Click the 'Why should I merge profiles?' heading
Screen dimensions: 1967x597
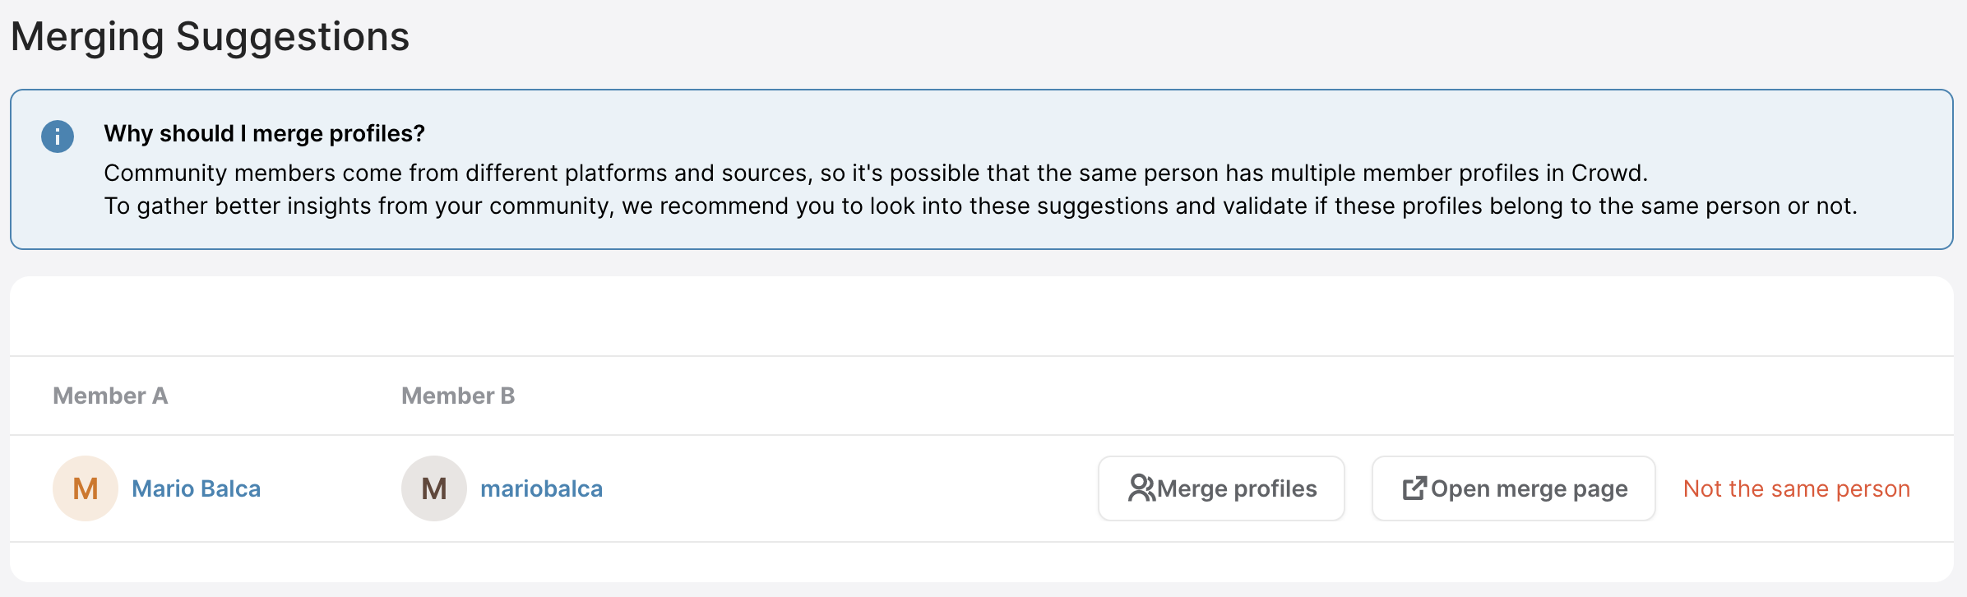264,133
